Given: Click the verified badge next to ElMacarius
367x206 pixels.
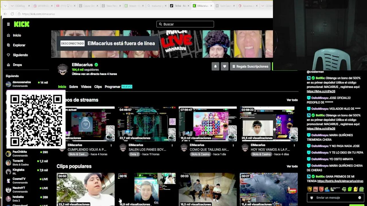Looking at the screenshot, I should [x=96, y=65].
